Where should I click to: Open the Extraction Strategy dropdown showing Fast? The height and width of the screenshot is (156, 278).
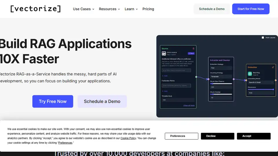221,68
